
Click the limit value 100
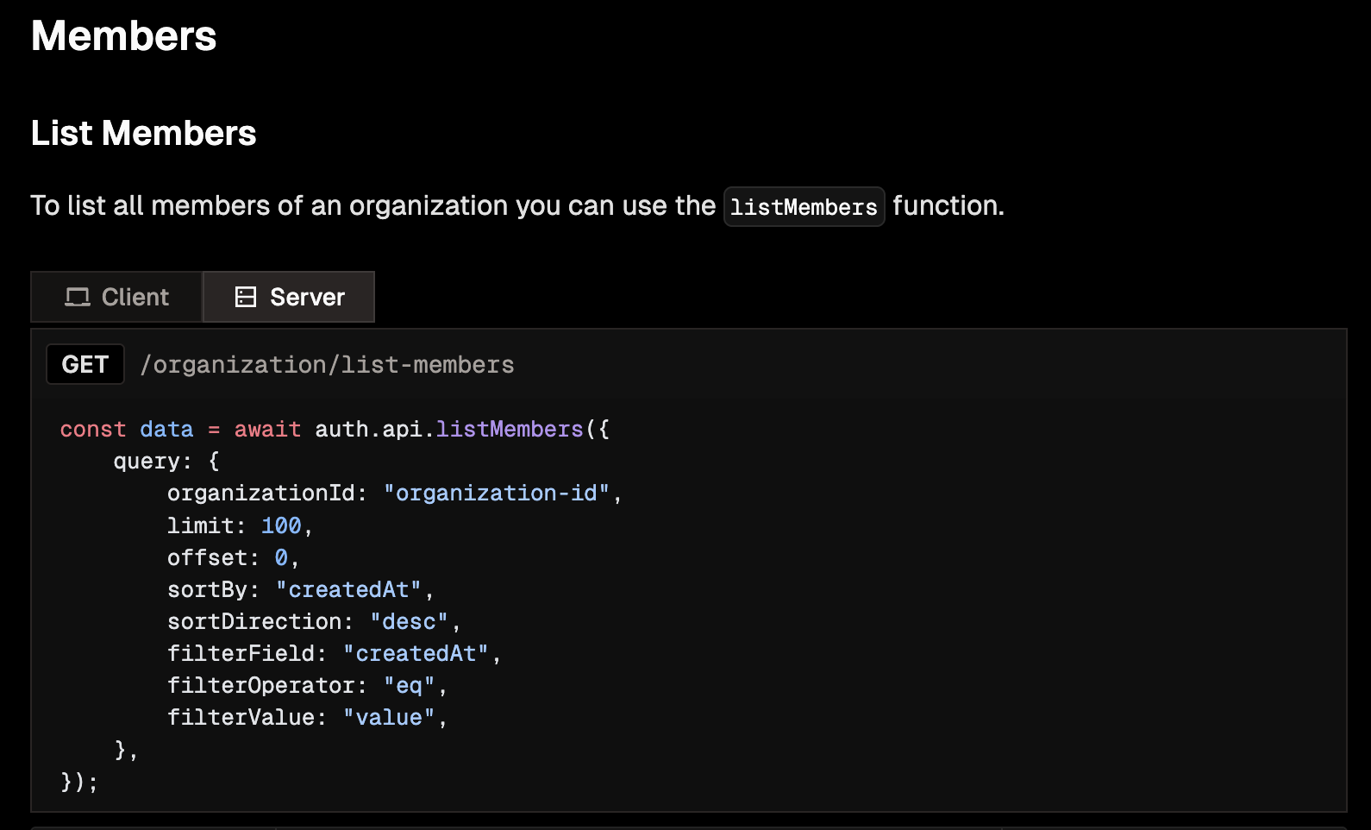tap(281, 526)
